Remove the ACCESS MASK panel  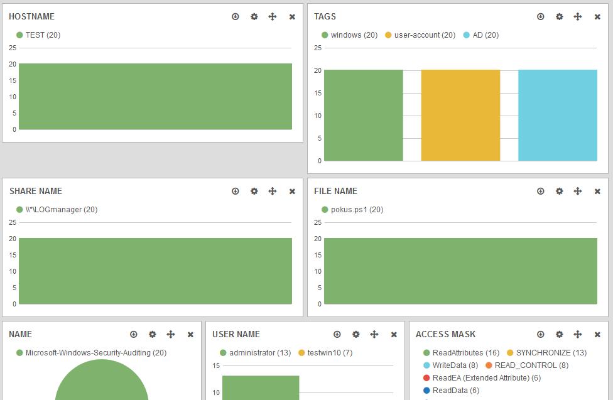(x=597, y=334)
